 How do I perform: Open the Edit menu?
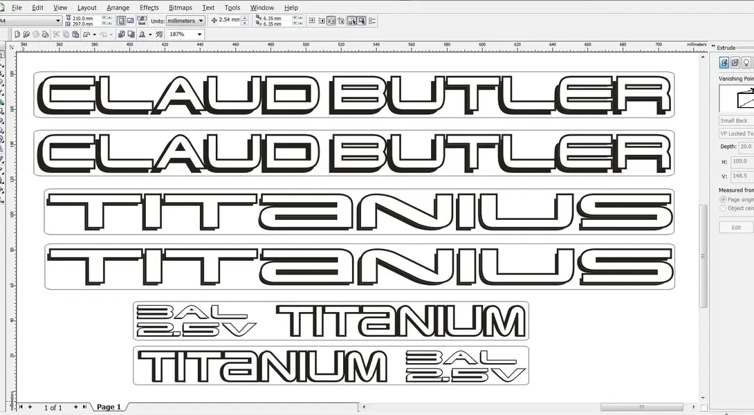(37, 8)
